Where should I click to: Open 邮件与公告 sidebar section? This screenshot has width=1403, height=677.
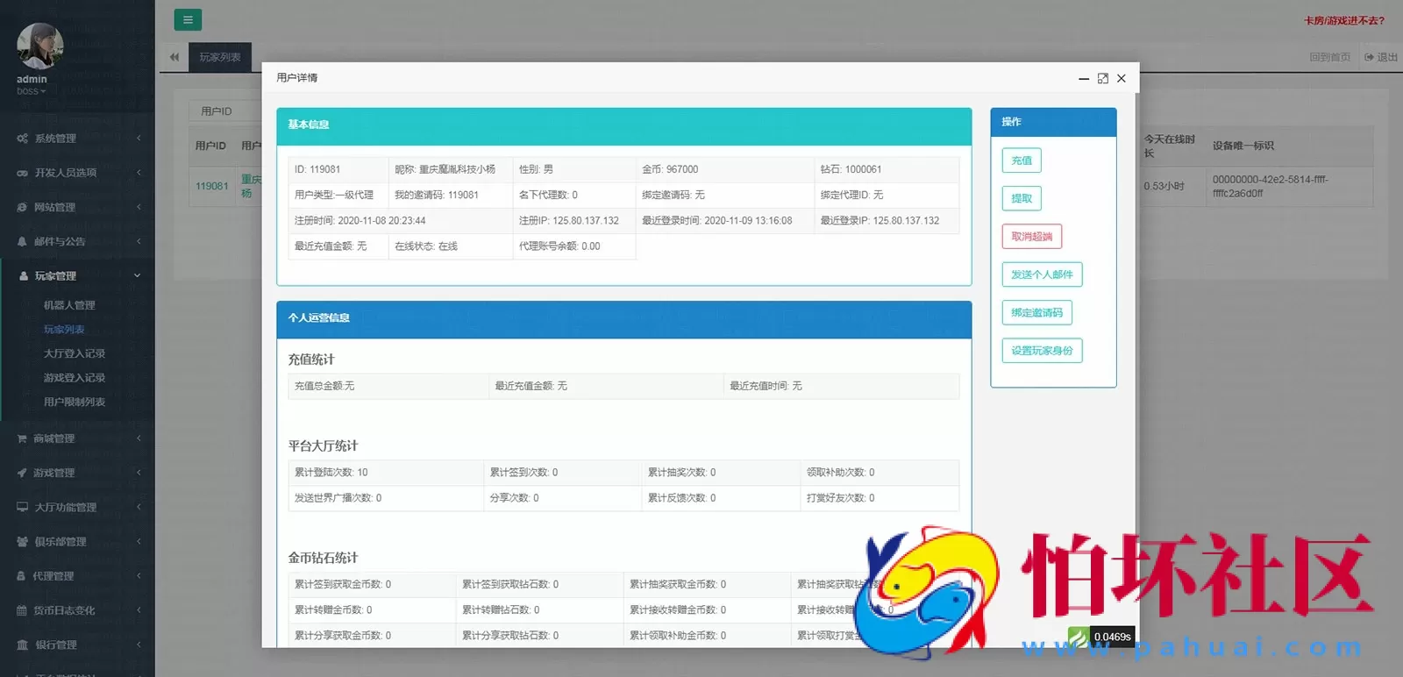click(x=60, y=241)
